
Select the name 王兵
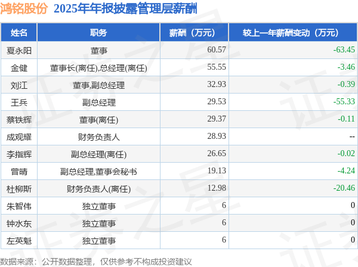tap(19, 103)
